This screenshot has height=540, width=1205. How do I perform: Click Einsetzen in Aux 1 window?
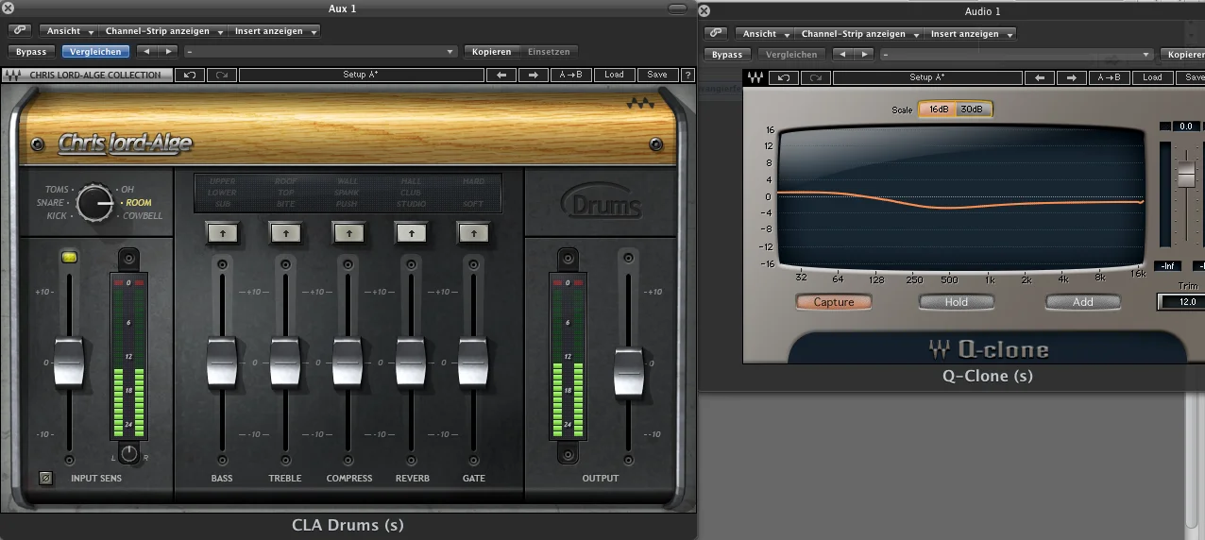tap(548, 51)
